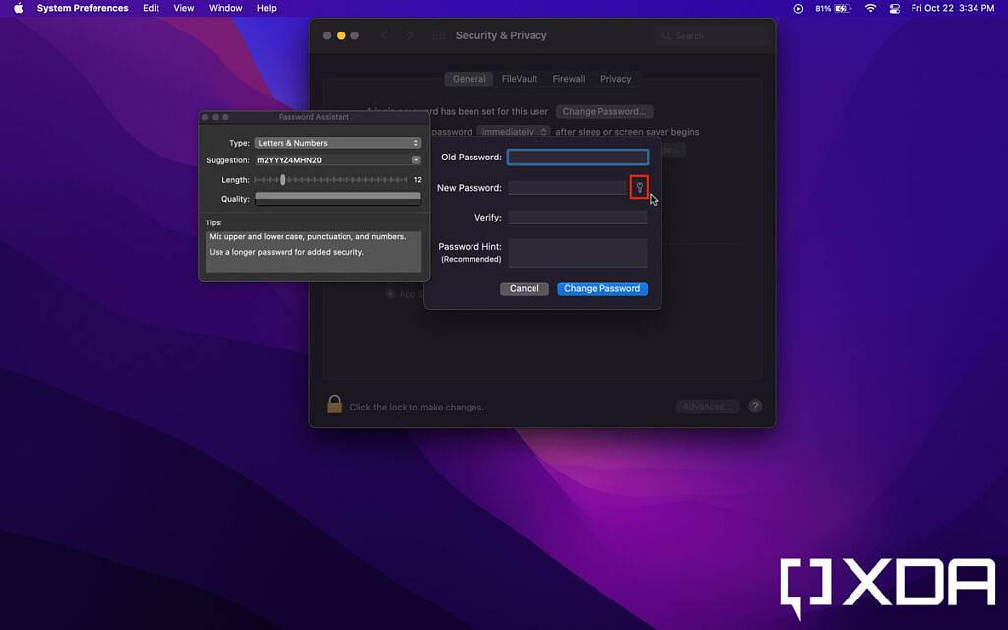Click the suggestion text m2YYYZ4MHN20
This screenshot has height=630, width=1008.
289,160
